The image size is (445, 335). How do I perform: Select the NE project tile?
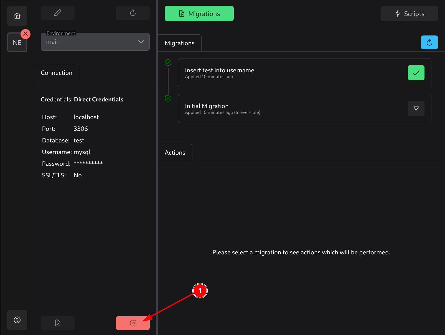17,43
